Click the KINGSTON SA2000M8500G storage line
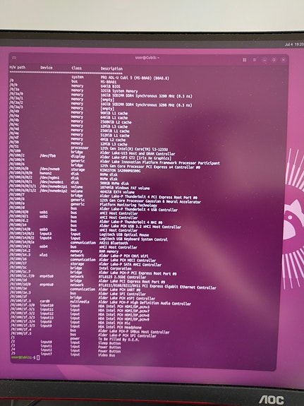 [121, 171]
